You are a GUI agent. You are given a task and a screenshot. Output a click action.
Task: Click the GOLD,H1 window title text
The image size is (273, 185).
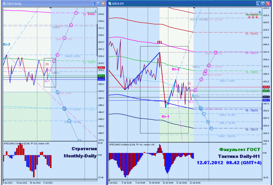pyautogui.click(x=118, y=4)
